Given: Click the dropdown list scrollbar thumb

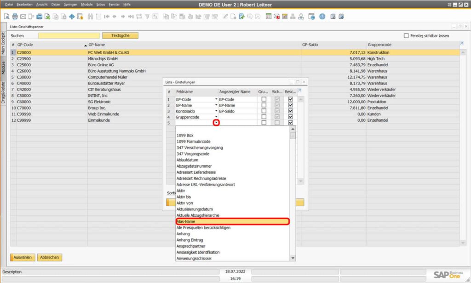Looking at the screenshot, I should (x=293, y=136).
